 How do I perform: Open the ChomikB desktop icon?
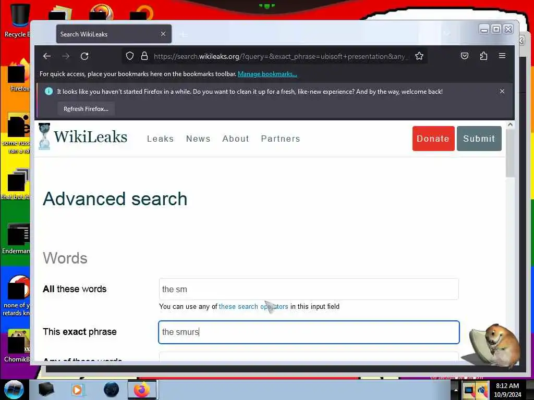coord(18,346)
